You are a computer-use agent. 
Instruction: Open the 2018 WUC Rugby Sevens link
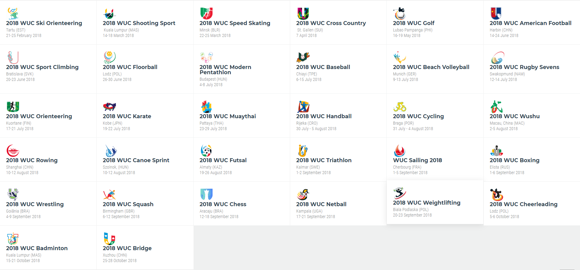point(524,67)
